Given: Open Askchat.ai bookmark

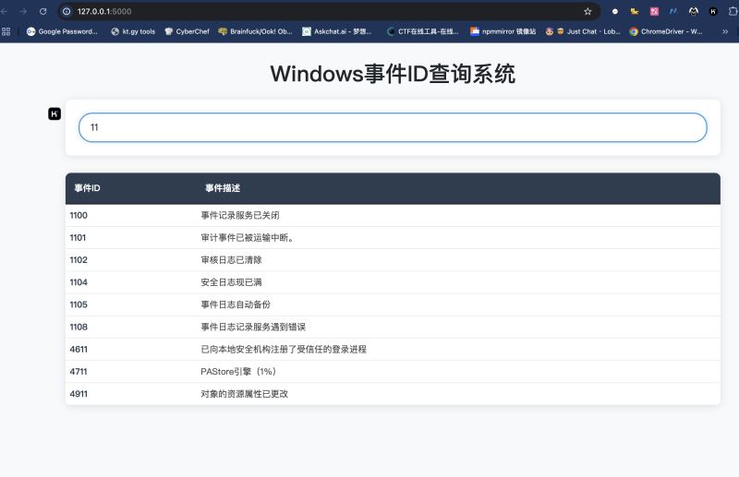Looking at the screenshot, I should (337, 31).
